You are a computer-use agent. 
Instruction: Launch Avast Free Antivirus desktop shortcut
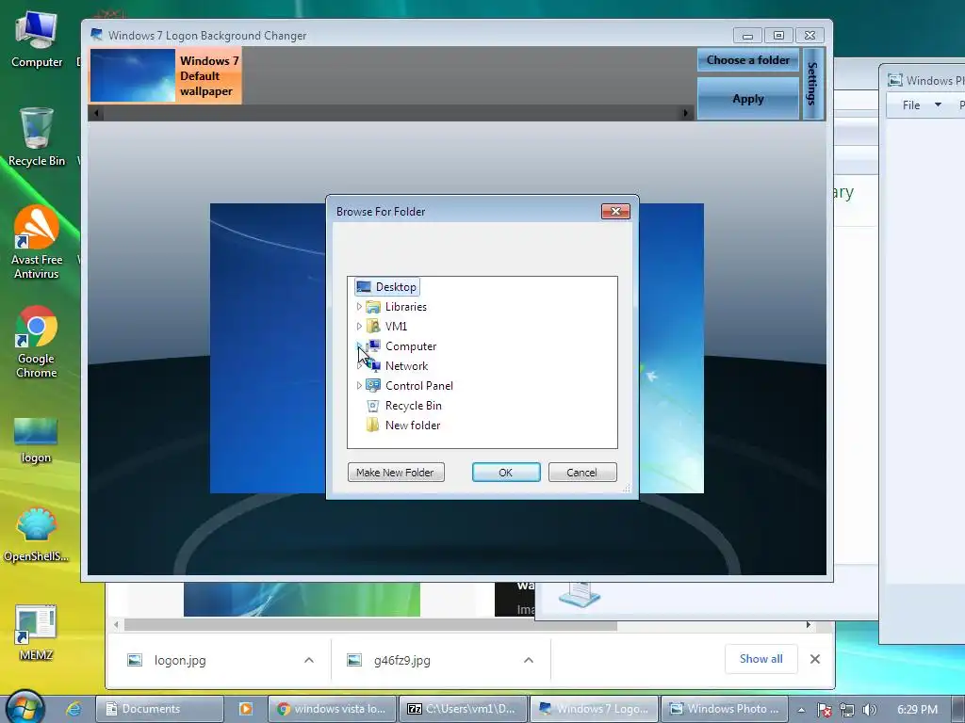point(37,242)
